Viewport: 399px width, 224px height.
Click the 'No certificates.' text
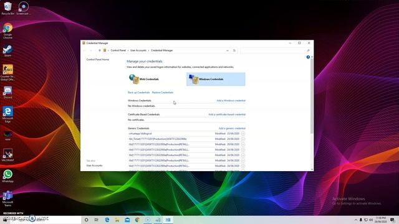(x=136, y=120)
